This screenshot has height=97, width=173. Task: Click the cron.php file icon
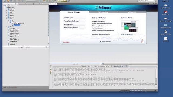[9, 43]
